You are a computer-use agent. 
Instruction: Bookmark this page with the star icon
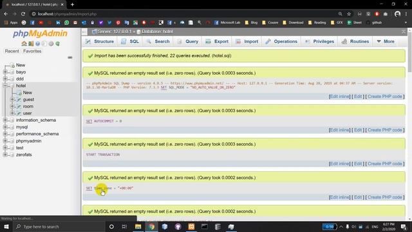click(349, 14)
